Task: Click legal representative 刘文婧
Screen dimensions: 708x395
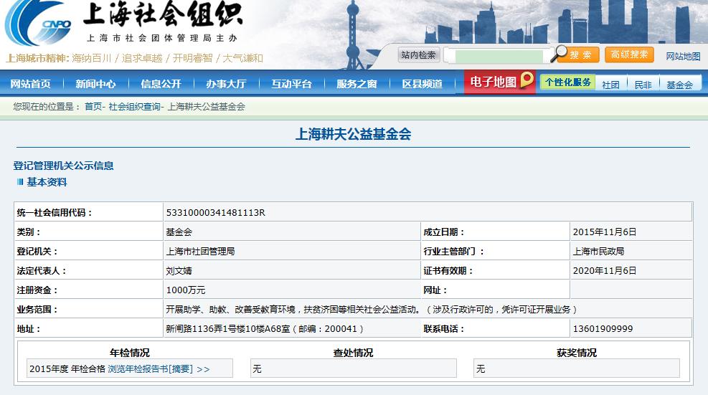Action: pos(179,271)
